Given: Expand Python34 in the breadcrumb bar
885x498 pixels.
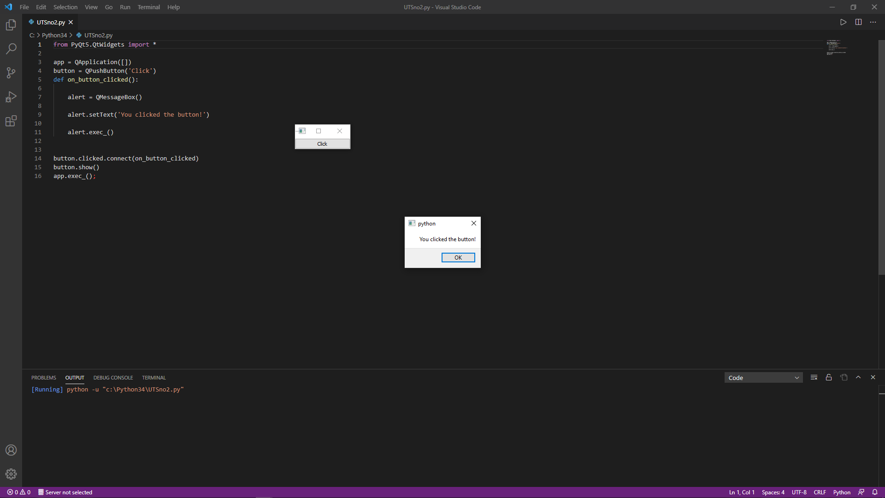Looking at the screenshot, I should pyautogui.click(x=54, y=35).
